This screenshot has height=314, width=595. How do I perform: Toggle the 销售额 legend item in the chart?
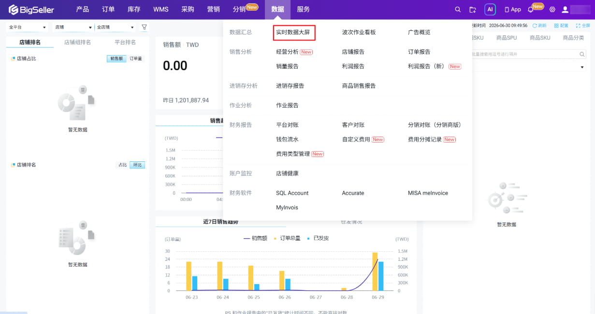(x=256, y=238)
